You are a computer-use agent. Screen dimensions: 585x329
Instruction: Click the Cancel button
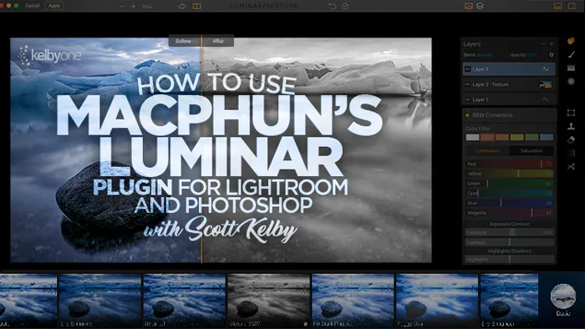(x=33, y=6)
